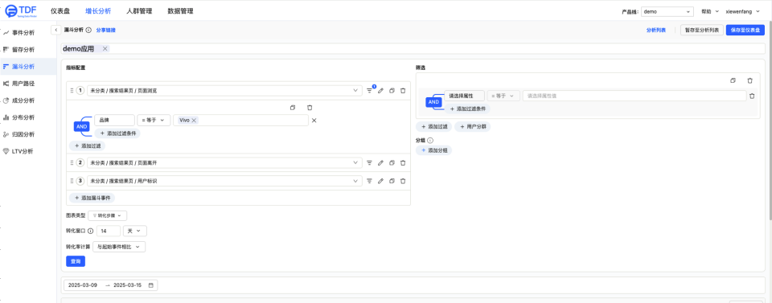Click 暂存至分析列表 button
The image size is (772, 303).
coord(702,30)
